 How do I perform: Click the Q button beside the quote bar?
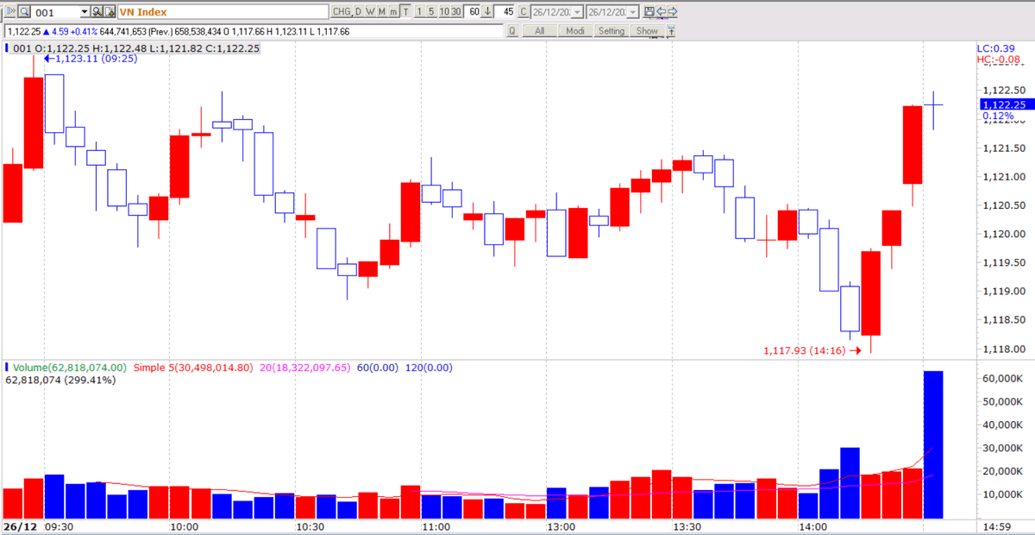511,31
